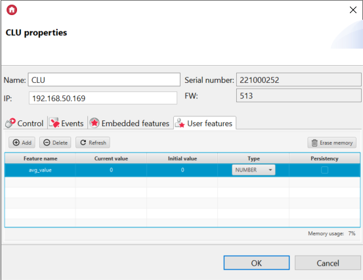Confirm with the OK button
This screenshot has height=280, width=363.
[257, 263]
